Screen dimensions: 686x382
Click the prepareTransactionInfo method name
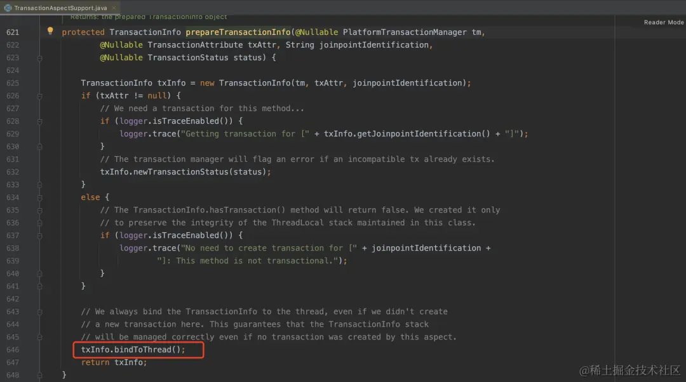click(x=238, y=32)
